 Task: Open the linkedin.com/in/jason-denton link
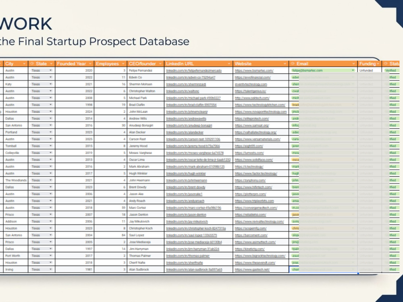pyautogui.click(x=186, y=215)
